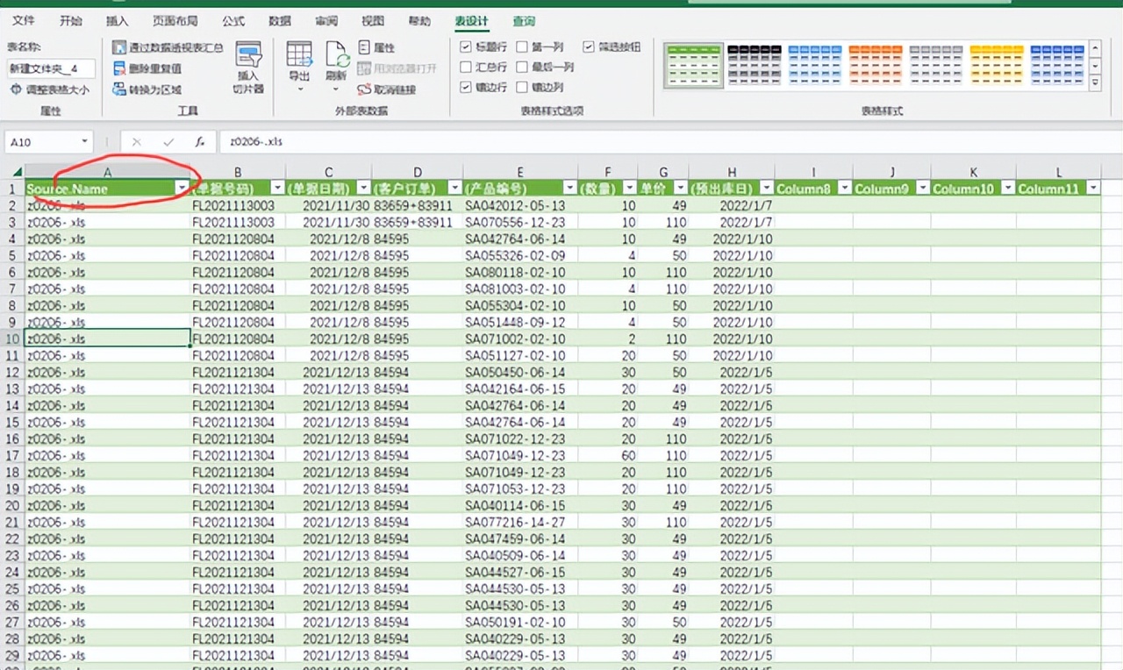Click quantity cell 60 in row 17
Image resolution: width=1123 pixels, height=670 pixels.
608,455
